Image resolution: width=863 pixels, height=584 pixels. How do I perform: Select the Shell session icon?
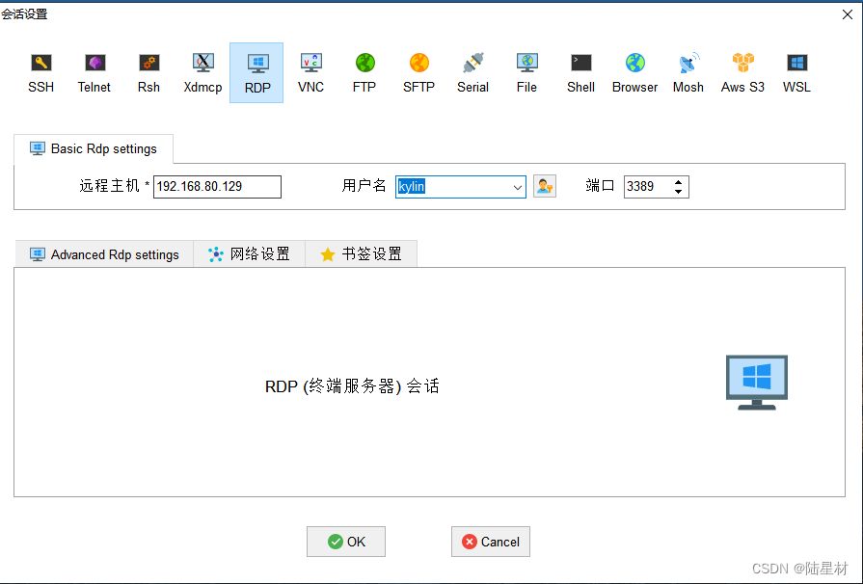580,73
